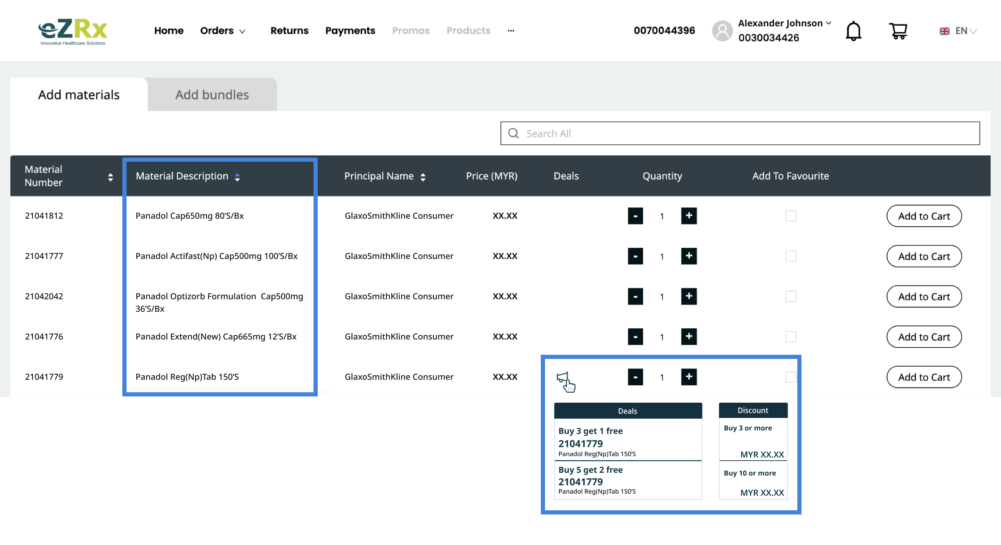Click the user profile avatar
This screenshot has height=545, width=1001.
(722, 31)
